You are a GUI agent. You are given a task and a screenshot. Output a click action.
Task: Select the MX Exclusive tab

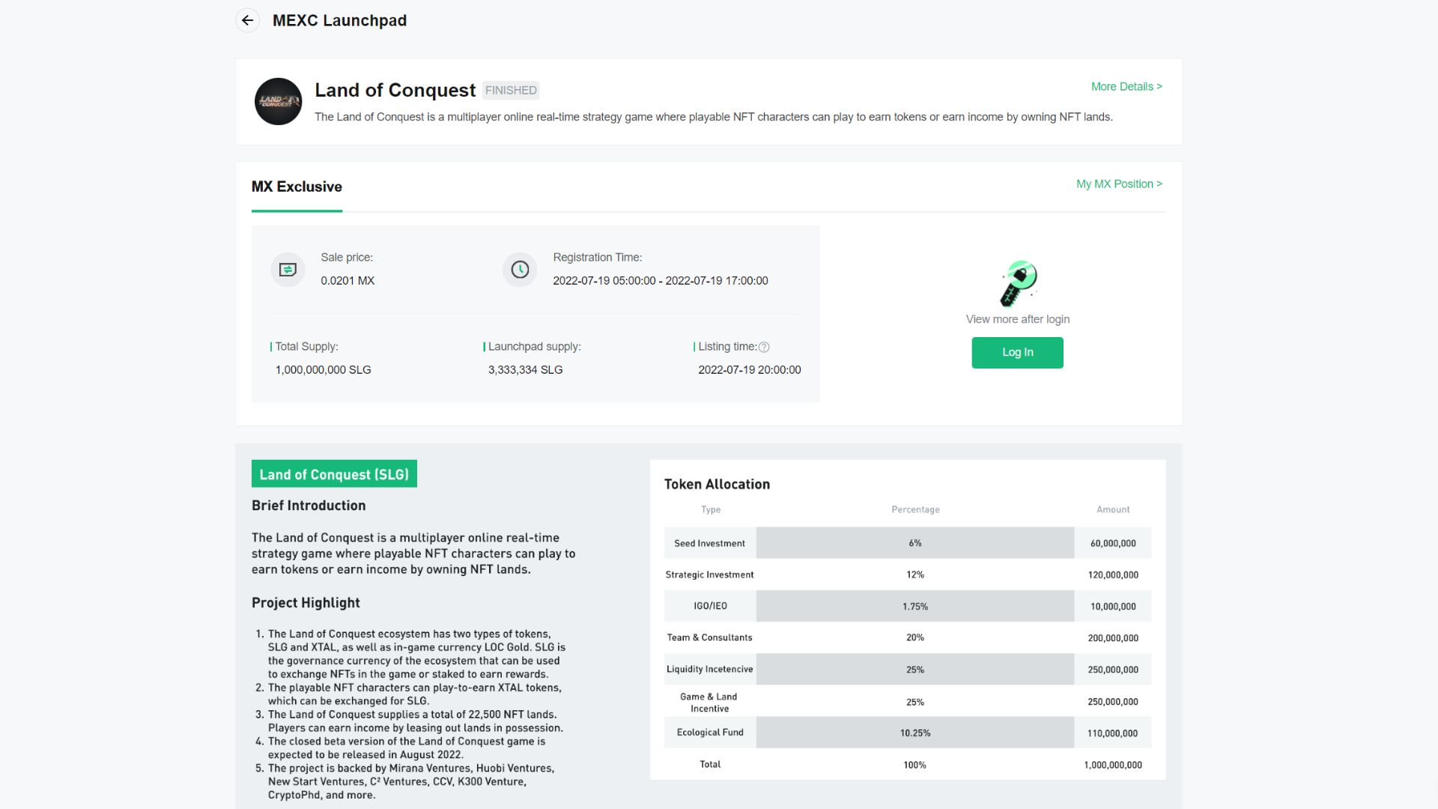tap(297, 187)
